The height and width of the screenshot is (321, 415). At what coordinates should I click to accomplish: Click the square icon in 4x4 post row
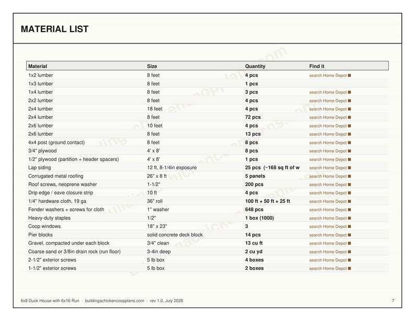point(349,143)
